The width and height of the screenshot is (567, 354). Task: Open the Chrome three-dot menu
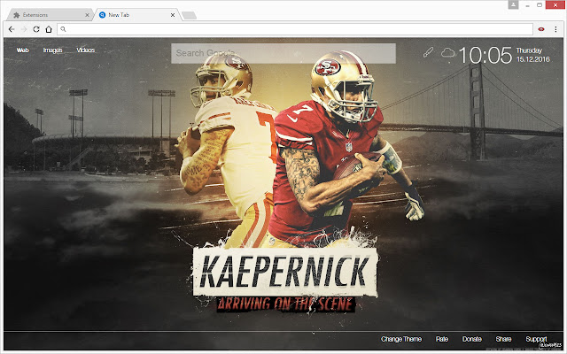(555, 29)
